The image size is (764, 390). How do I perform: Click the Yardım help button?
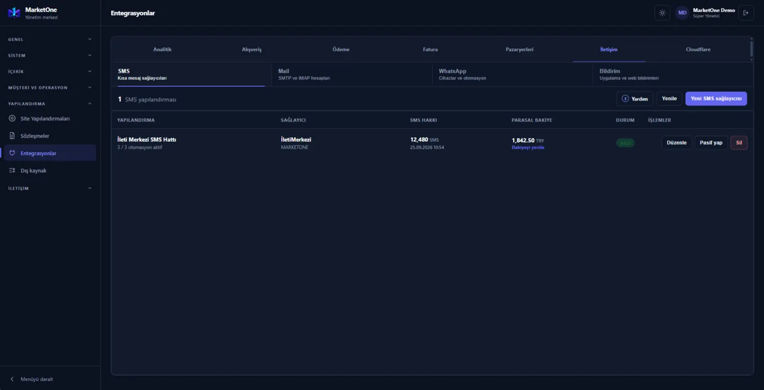[635, 99]
